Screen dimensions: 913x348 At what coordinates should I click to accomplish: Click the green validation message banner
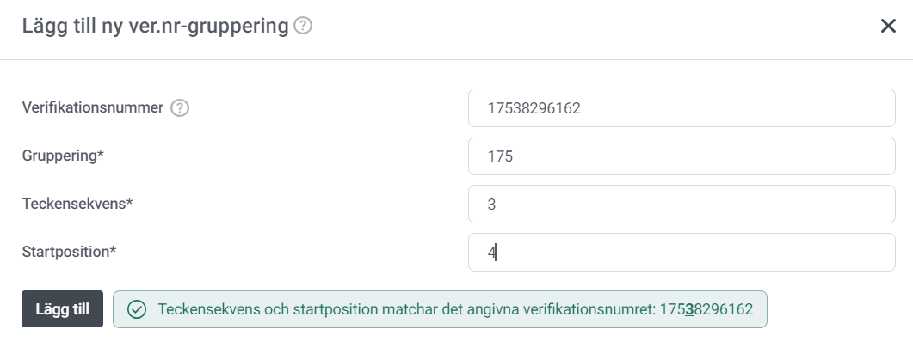pos(440,309)
